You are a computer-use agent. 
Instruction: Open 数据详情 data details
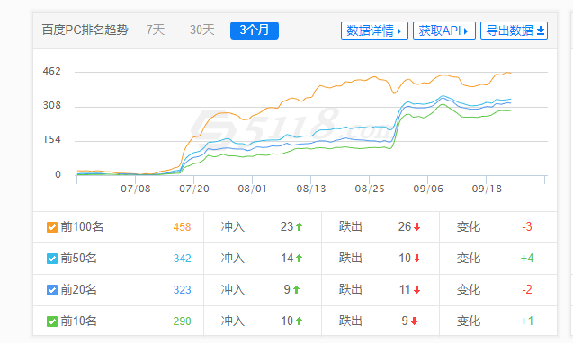(374, 31)
